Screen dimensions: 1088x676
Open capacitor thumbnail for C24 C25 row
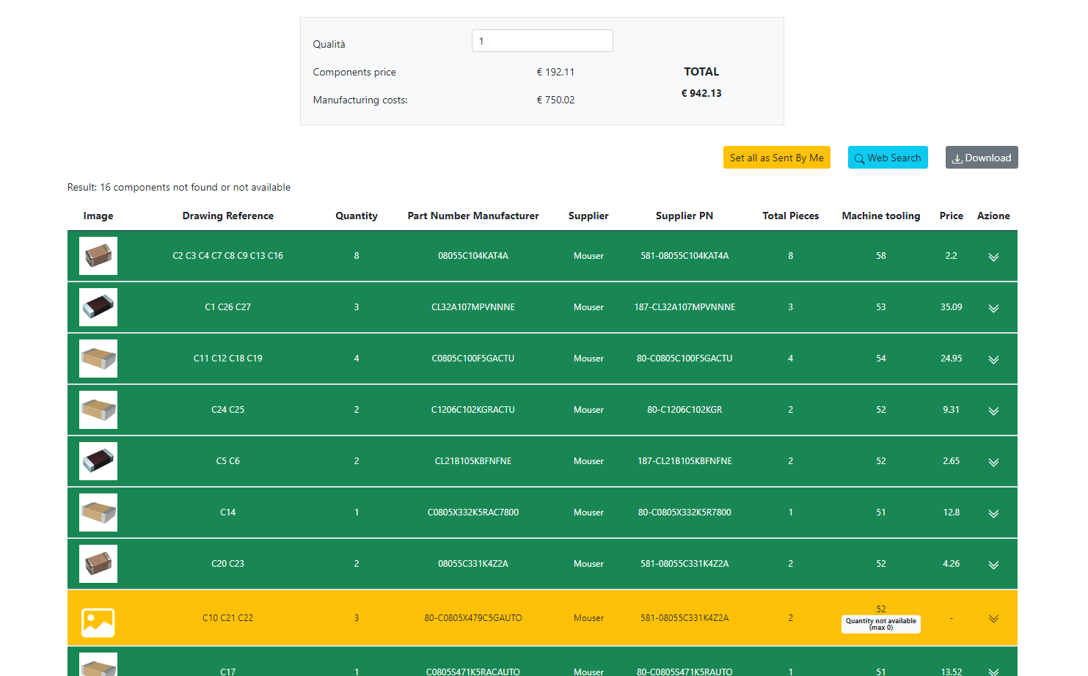point(98,410)
